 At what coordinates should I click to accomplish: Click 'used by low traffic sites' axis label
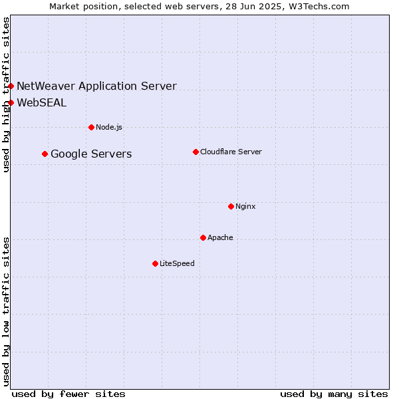click(6, 313)
